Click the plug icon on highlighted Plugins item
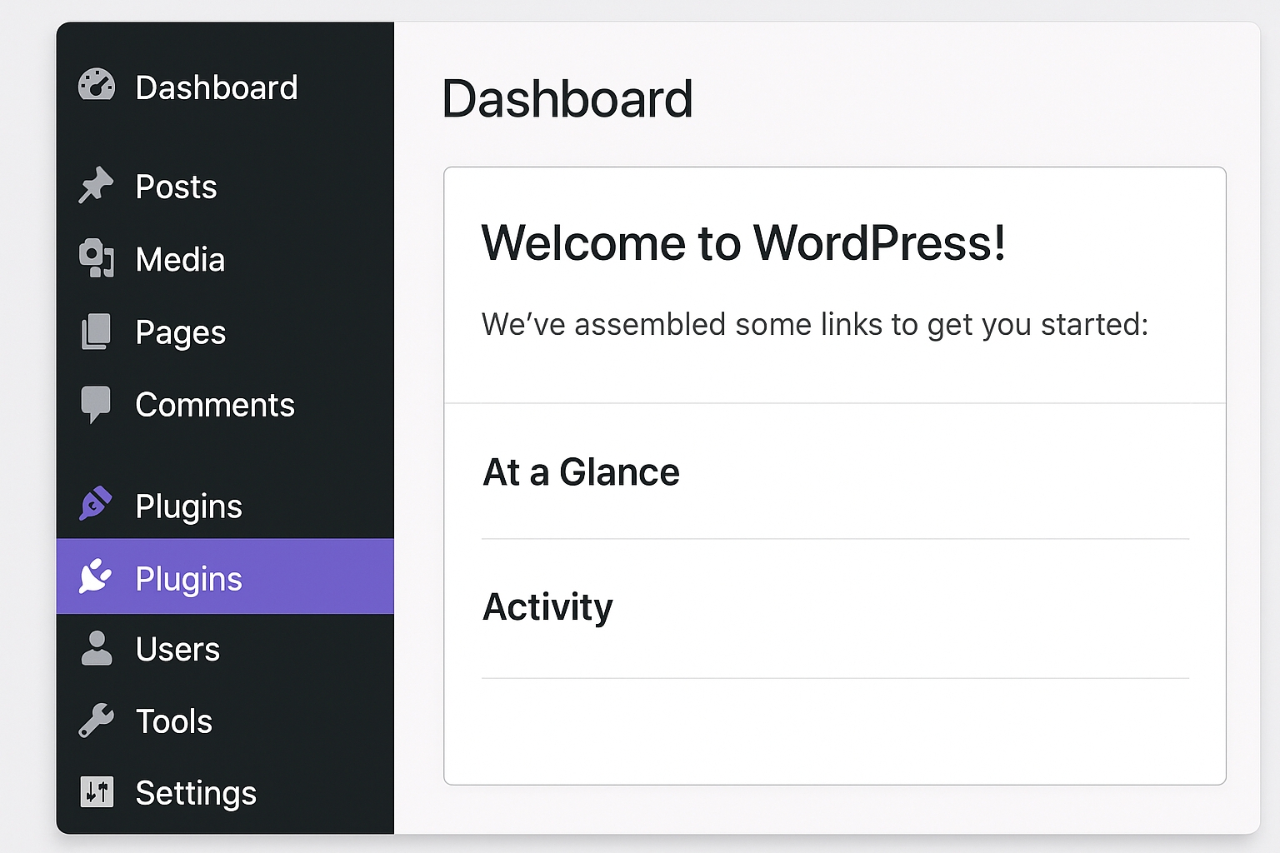The width and height of the screenshot is (1280, 853). pos(96,576)
